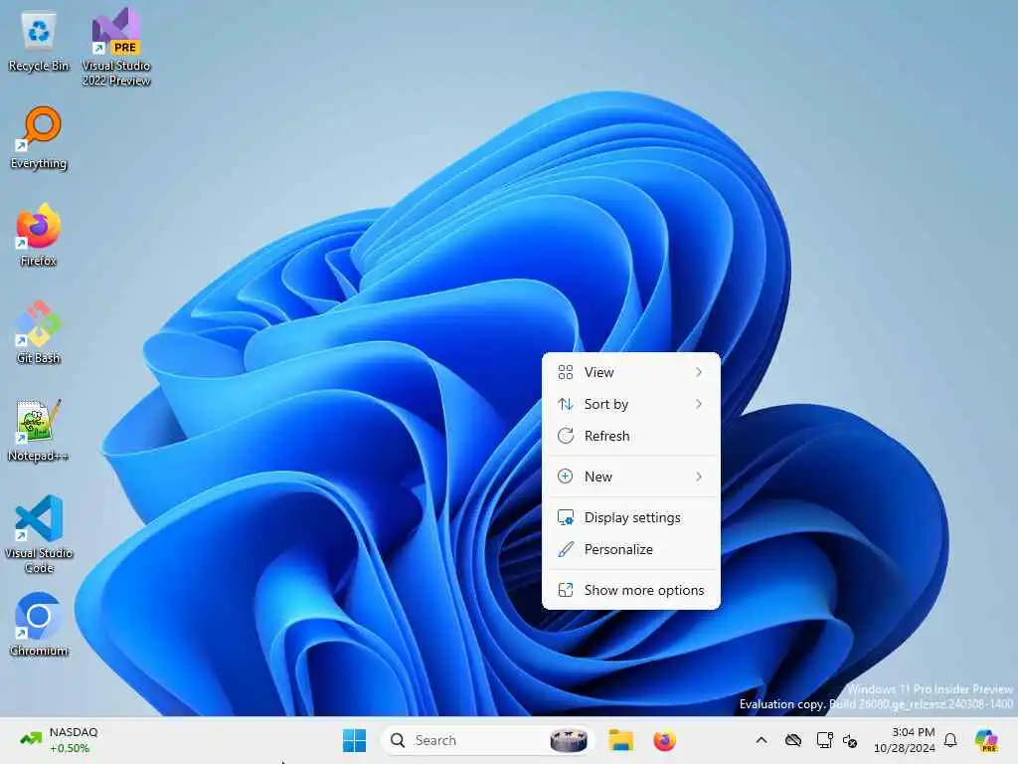Open File Explorer from the taskbar
Image resolution: width=1018 pixels, height=764 pixels.
point(620,740)
